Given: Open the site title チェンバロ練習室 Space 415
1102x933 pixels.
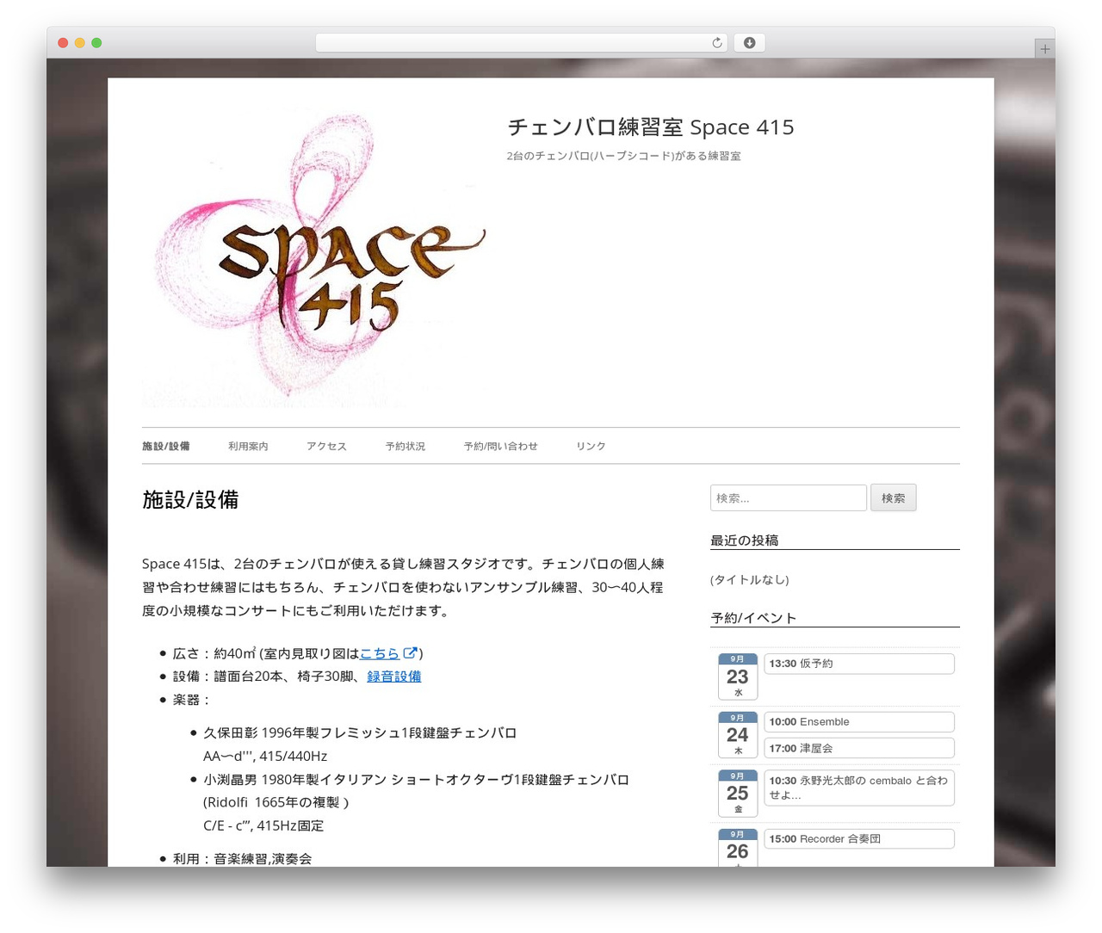Looking at the screenshot, I should click(650, 127).
